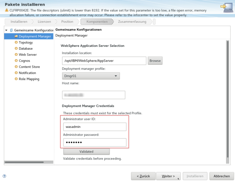The width and height of the screenshot is (235, 181).
Task: Collapse the Gemeinsame Konfigurationen tree node
Action: tap(6, 30)
